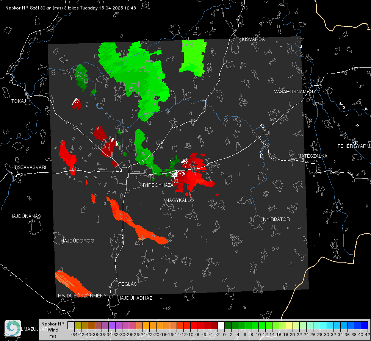Click the NYÍREGYHÁZA city label

[157, 185]
